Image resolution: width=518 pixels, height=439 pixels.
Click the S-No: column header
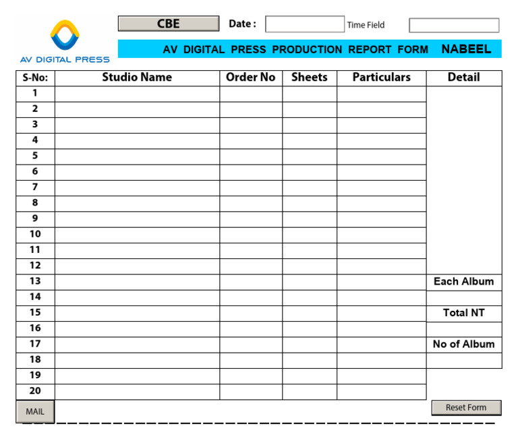(x=35, y=78)
